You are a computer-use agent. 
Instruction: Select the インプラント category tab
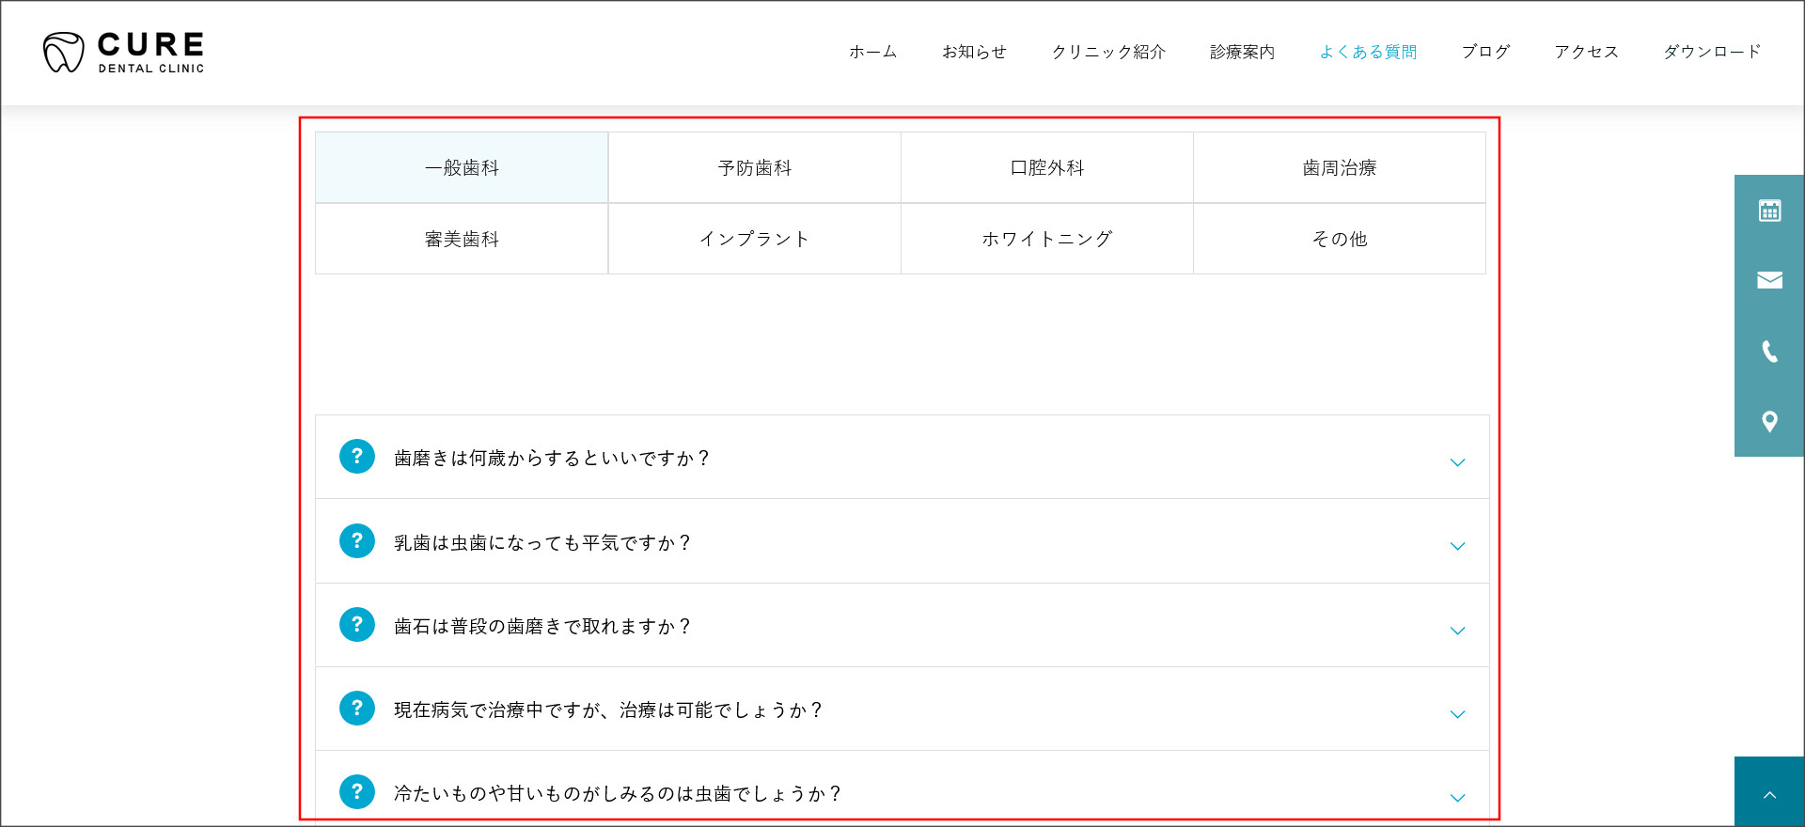pos(754,240)
